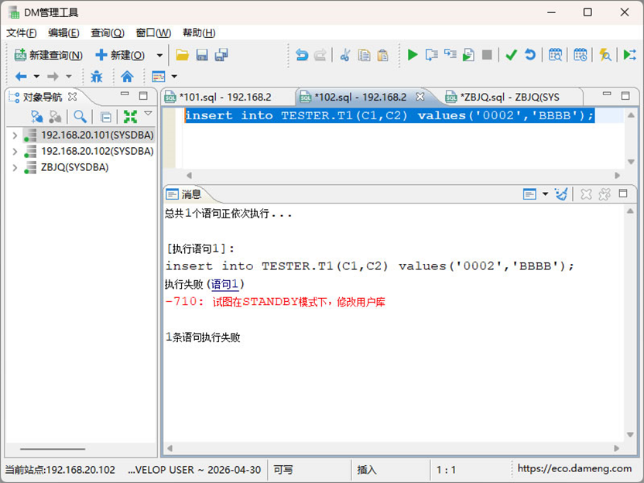Click the SQL editor insert statement line
Image resolution: width=644 pixels, height=483 pixels.
click(389, 116)
